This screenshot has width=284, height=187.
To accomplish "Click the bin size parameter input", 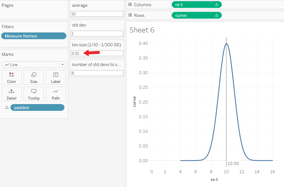I will coord(97,53).
